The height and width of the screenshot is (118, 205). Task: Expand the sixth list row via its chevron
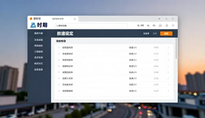tap(168, 78)
